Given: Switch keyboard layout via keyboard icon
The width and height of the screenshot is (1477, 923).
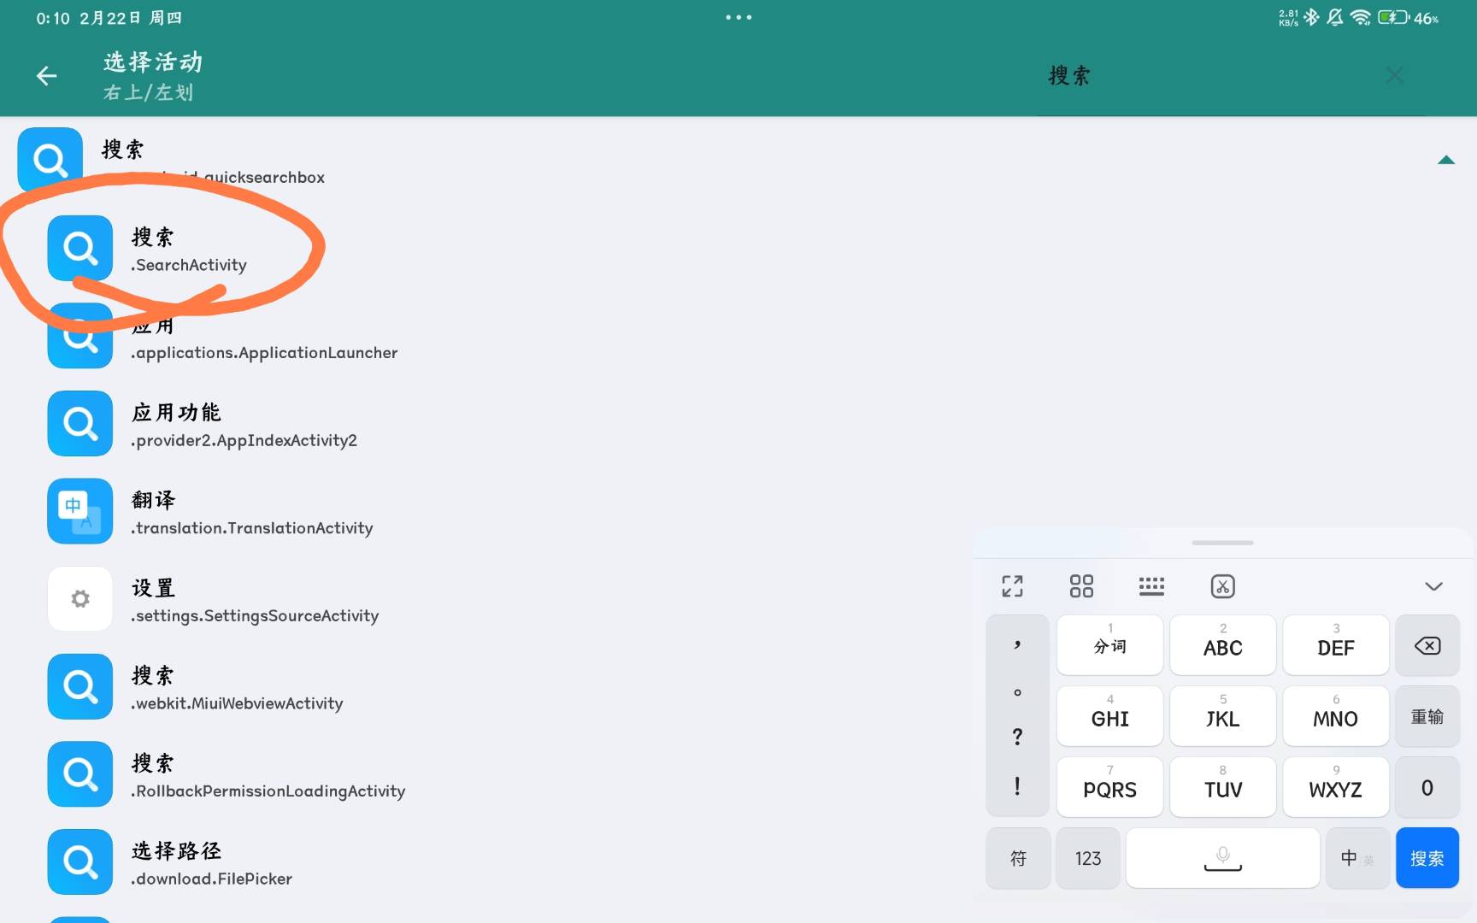Looking at the screenshot, I should pyautogui.click(x=1151, y=586).
